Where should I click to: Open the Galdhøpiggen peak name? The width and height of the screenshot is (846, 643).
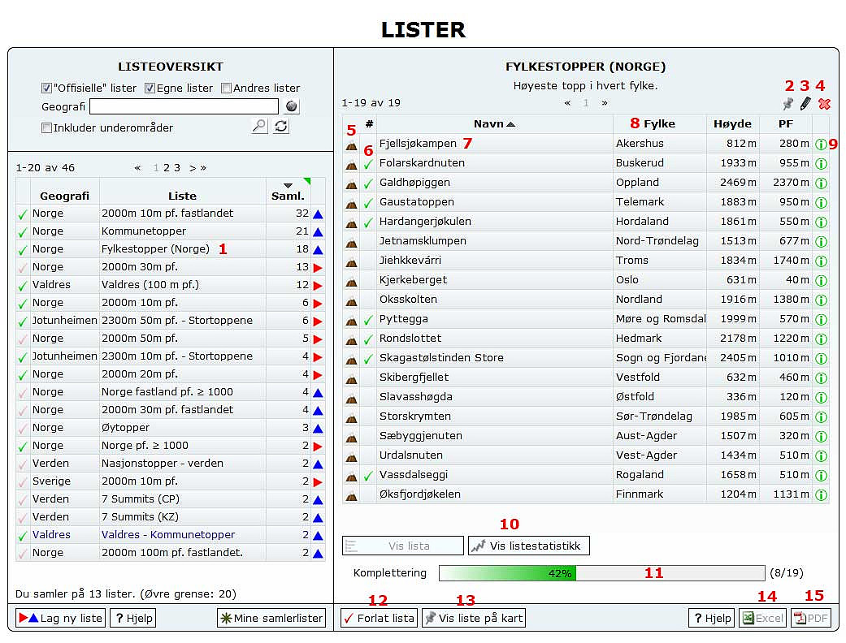click(414, 183)
